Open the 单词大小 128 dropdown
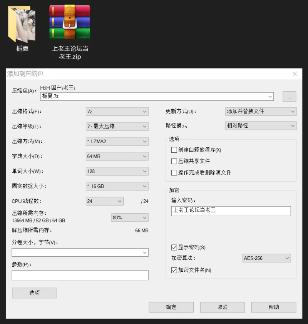 tap(117, 171)
